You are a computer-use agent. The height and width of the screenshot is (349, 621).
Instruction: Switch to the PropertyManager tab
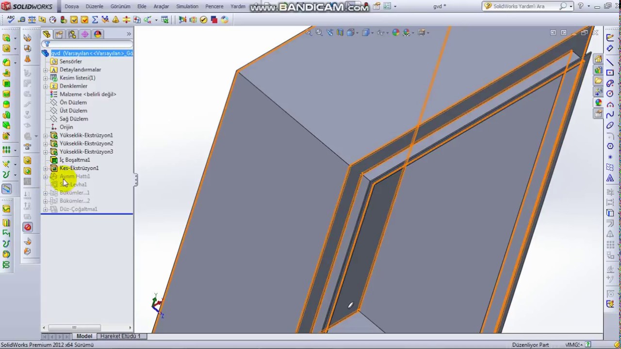(59, 34)
